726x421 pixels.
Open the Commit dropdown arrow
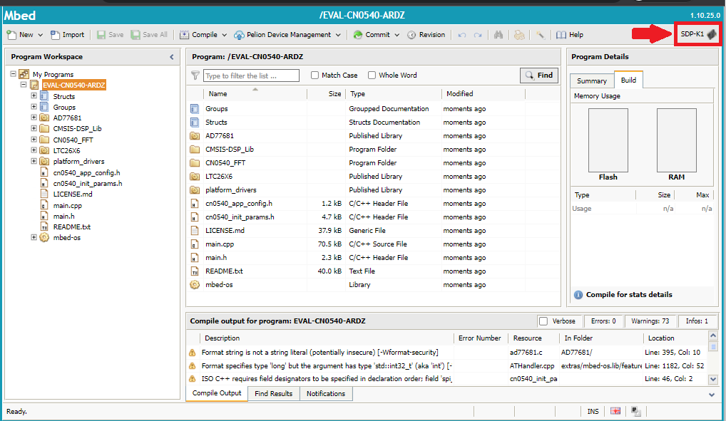397,35
